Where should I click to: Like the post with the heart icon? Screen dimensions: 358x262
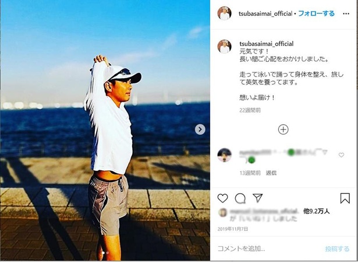click(222, 198)
